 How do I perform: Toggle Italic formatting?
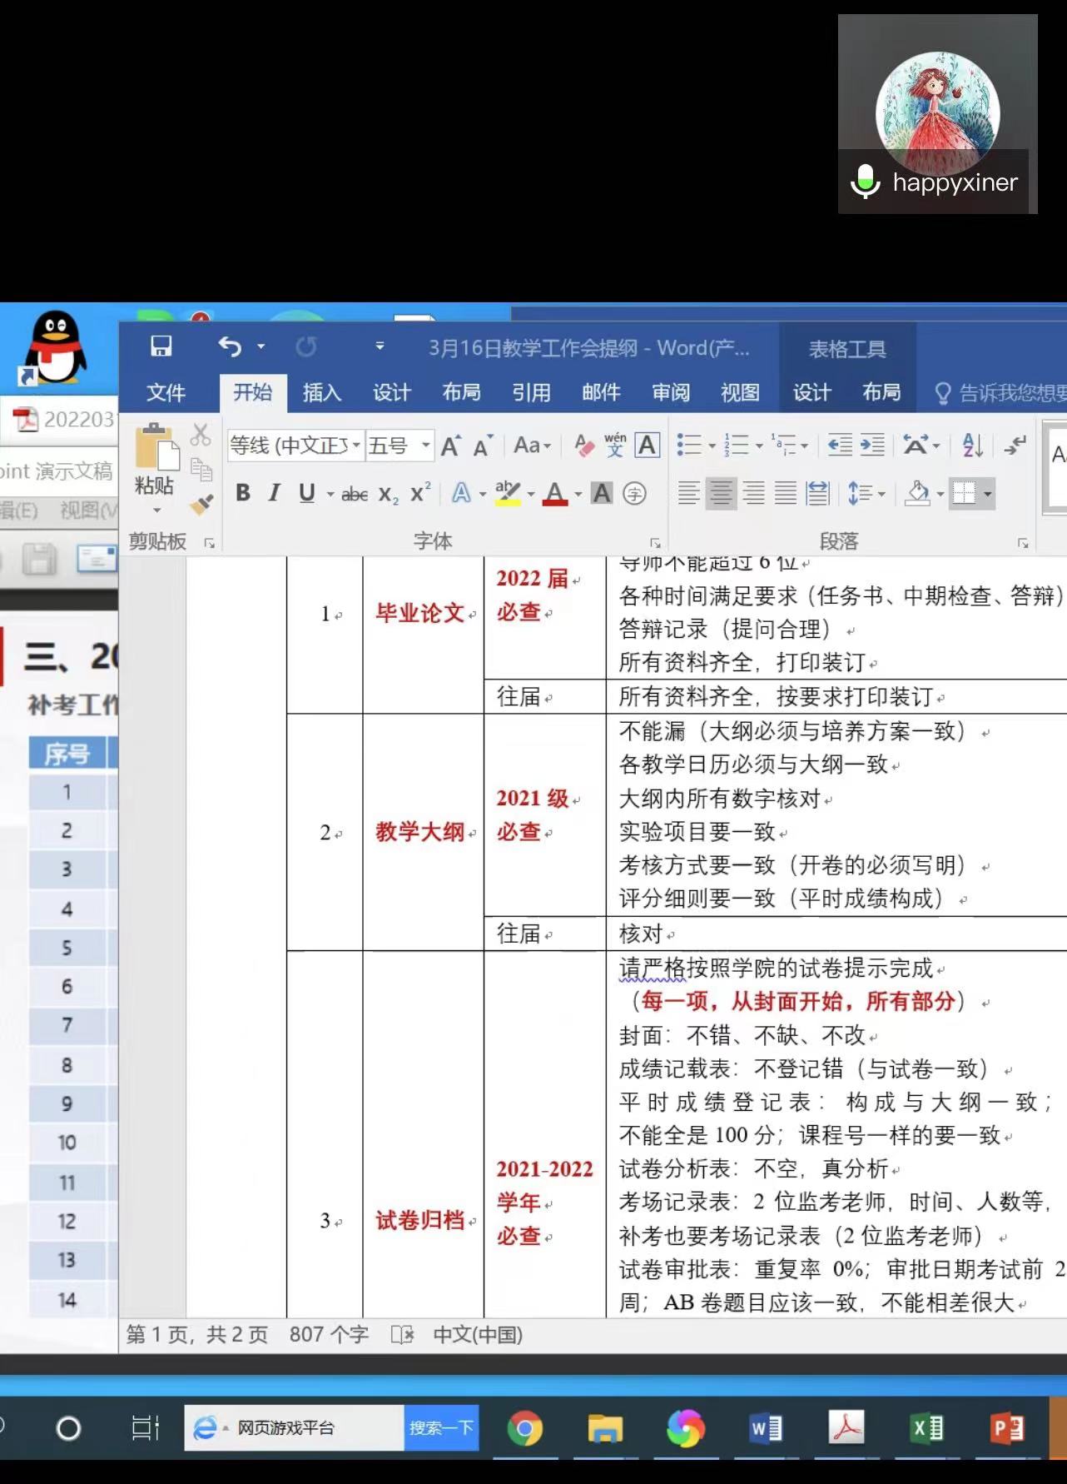coord(274,494)
